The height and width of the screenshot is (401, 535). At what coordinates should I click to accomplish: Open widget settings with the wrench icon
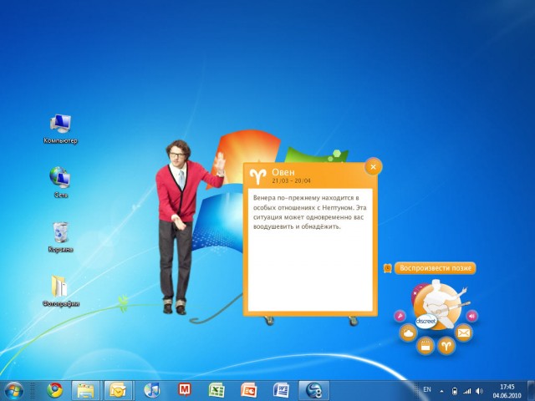click(x=400, y=316)
